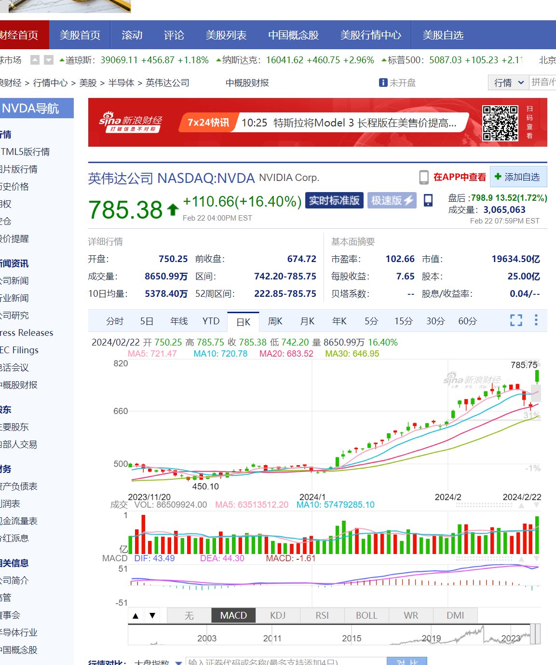This screenshot has width=556, height=665.
Task: Click the blue info icon beside 未开盘
Action: pos(383,83)
